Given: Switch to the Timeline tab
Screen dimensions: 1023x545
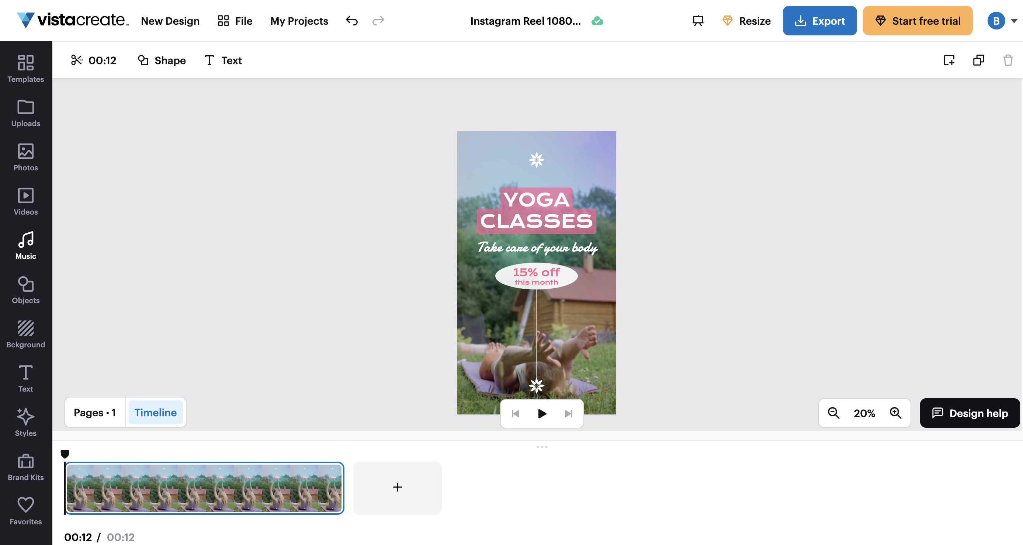Looking at the screenshot, I should [x=156, y=412].
